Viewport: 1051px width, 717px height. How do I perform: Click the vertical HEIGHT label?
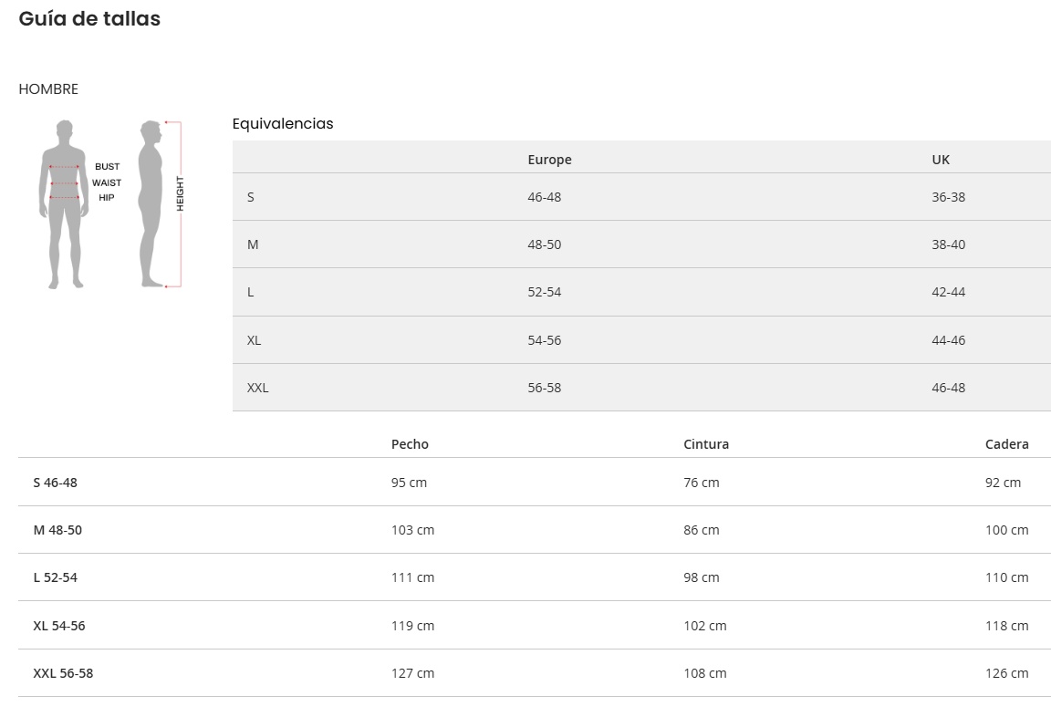(x=180, y=193)
